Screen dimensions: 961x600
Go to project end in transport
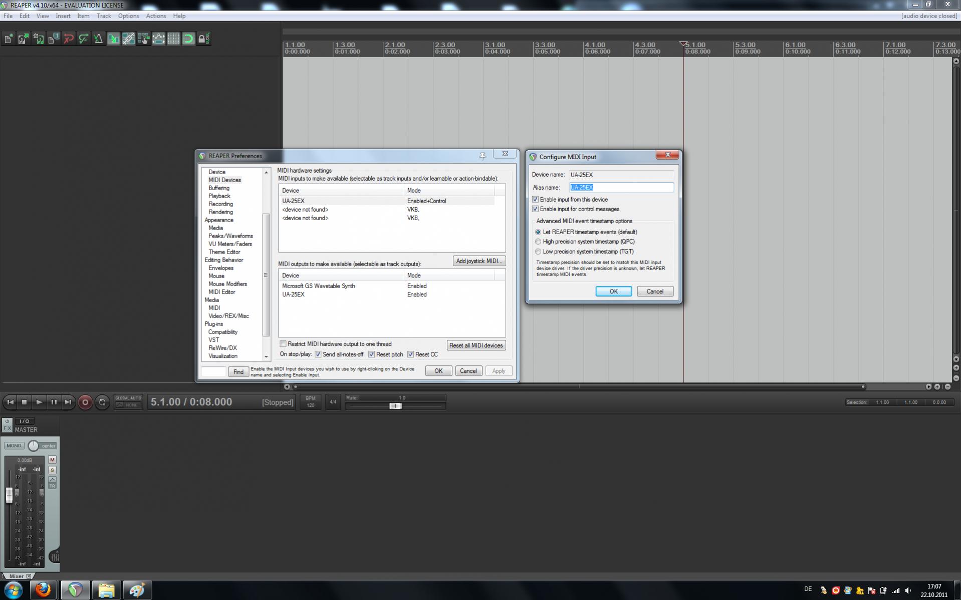pos(68,402)
